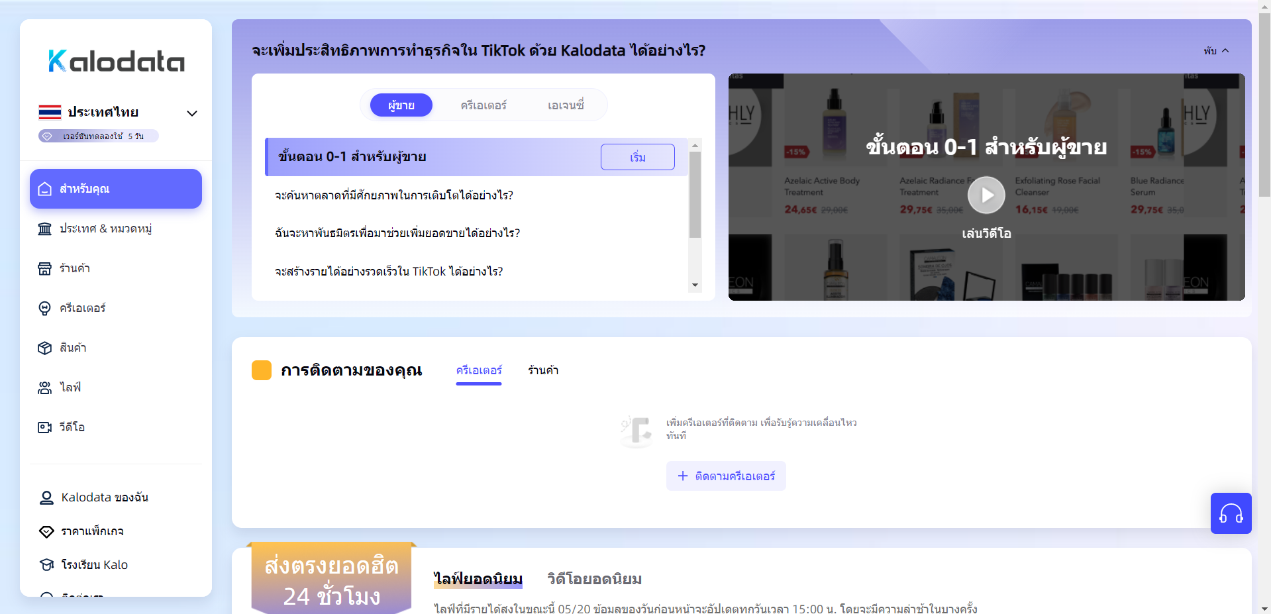The height and width of the screenshot is (614, 1271).
Task: Open Kalodata ของฉัน
Action: (105, 497)
